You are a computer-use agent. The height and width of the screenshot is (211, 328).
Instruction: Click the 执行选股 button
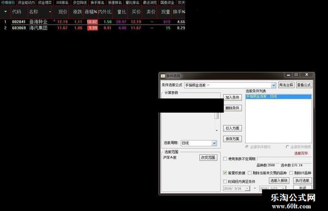coord(302,181)
